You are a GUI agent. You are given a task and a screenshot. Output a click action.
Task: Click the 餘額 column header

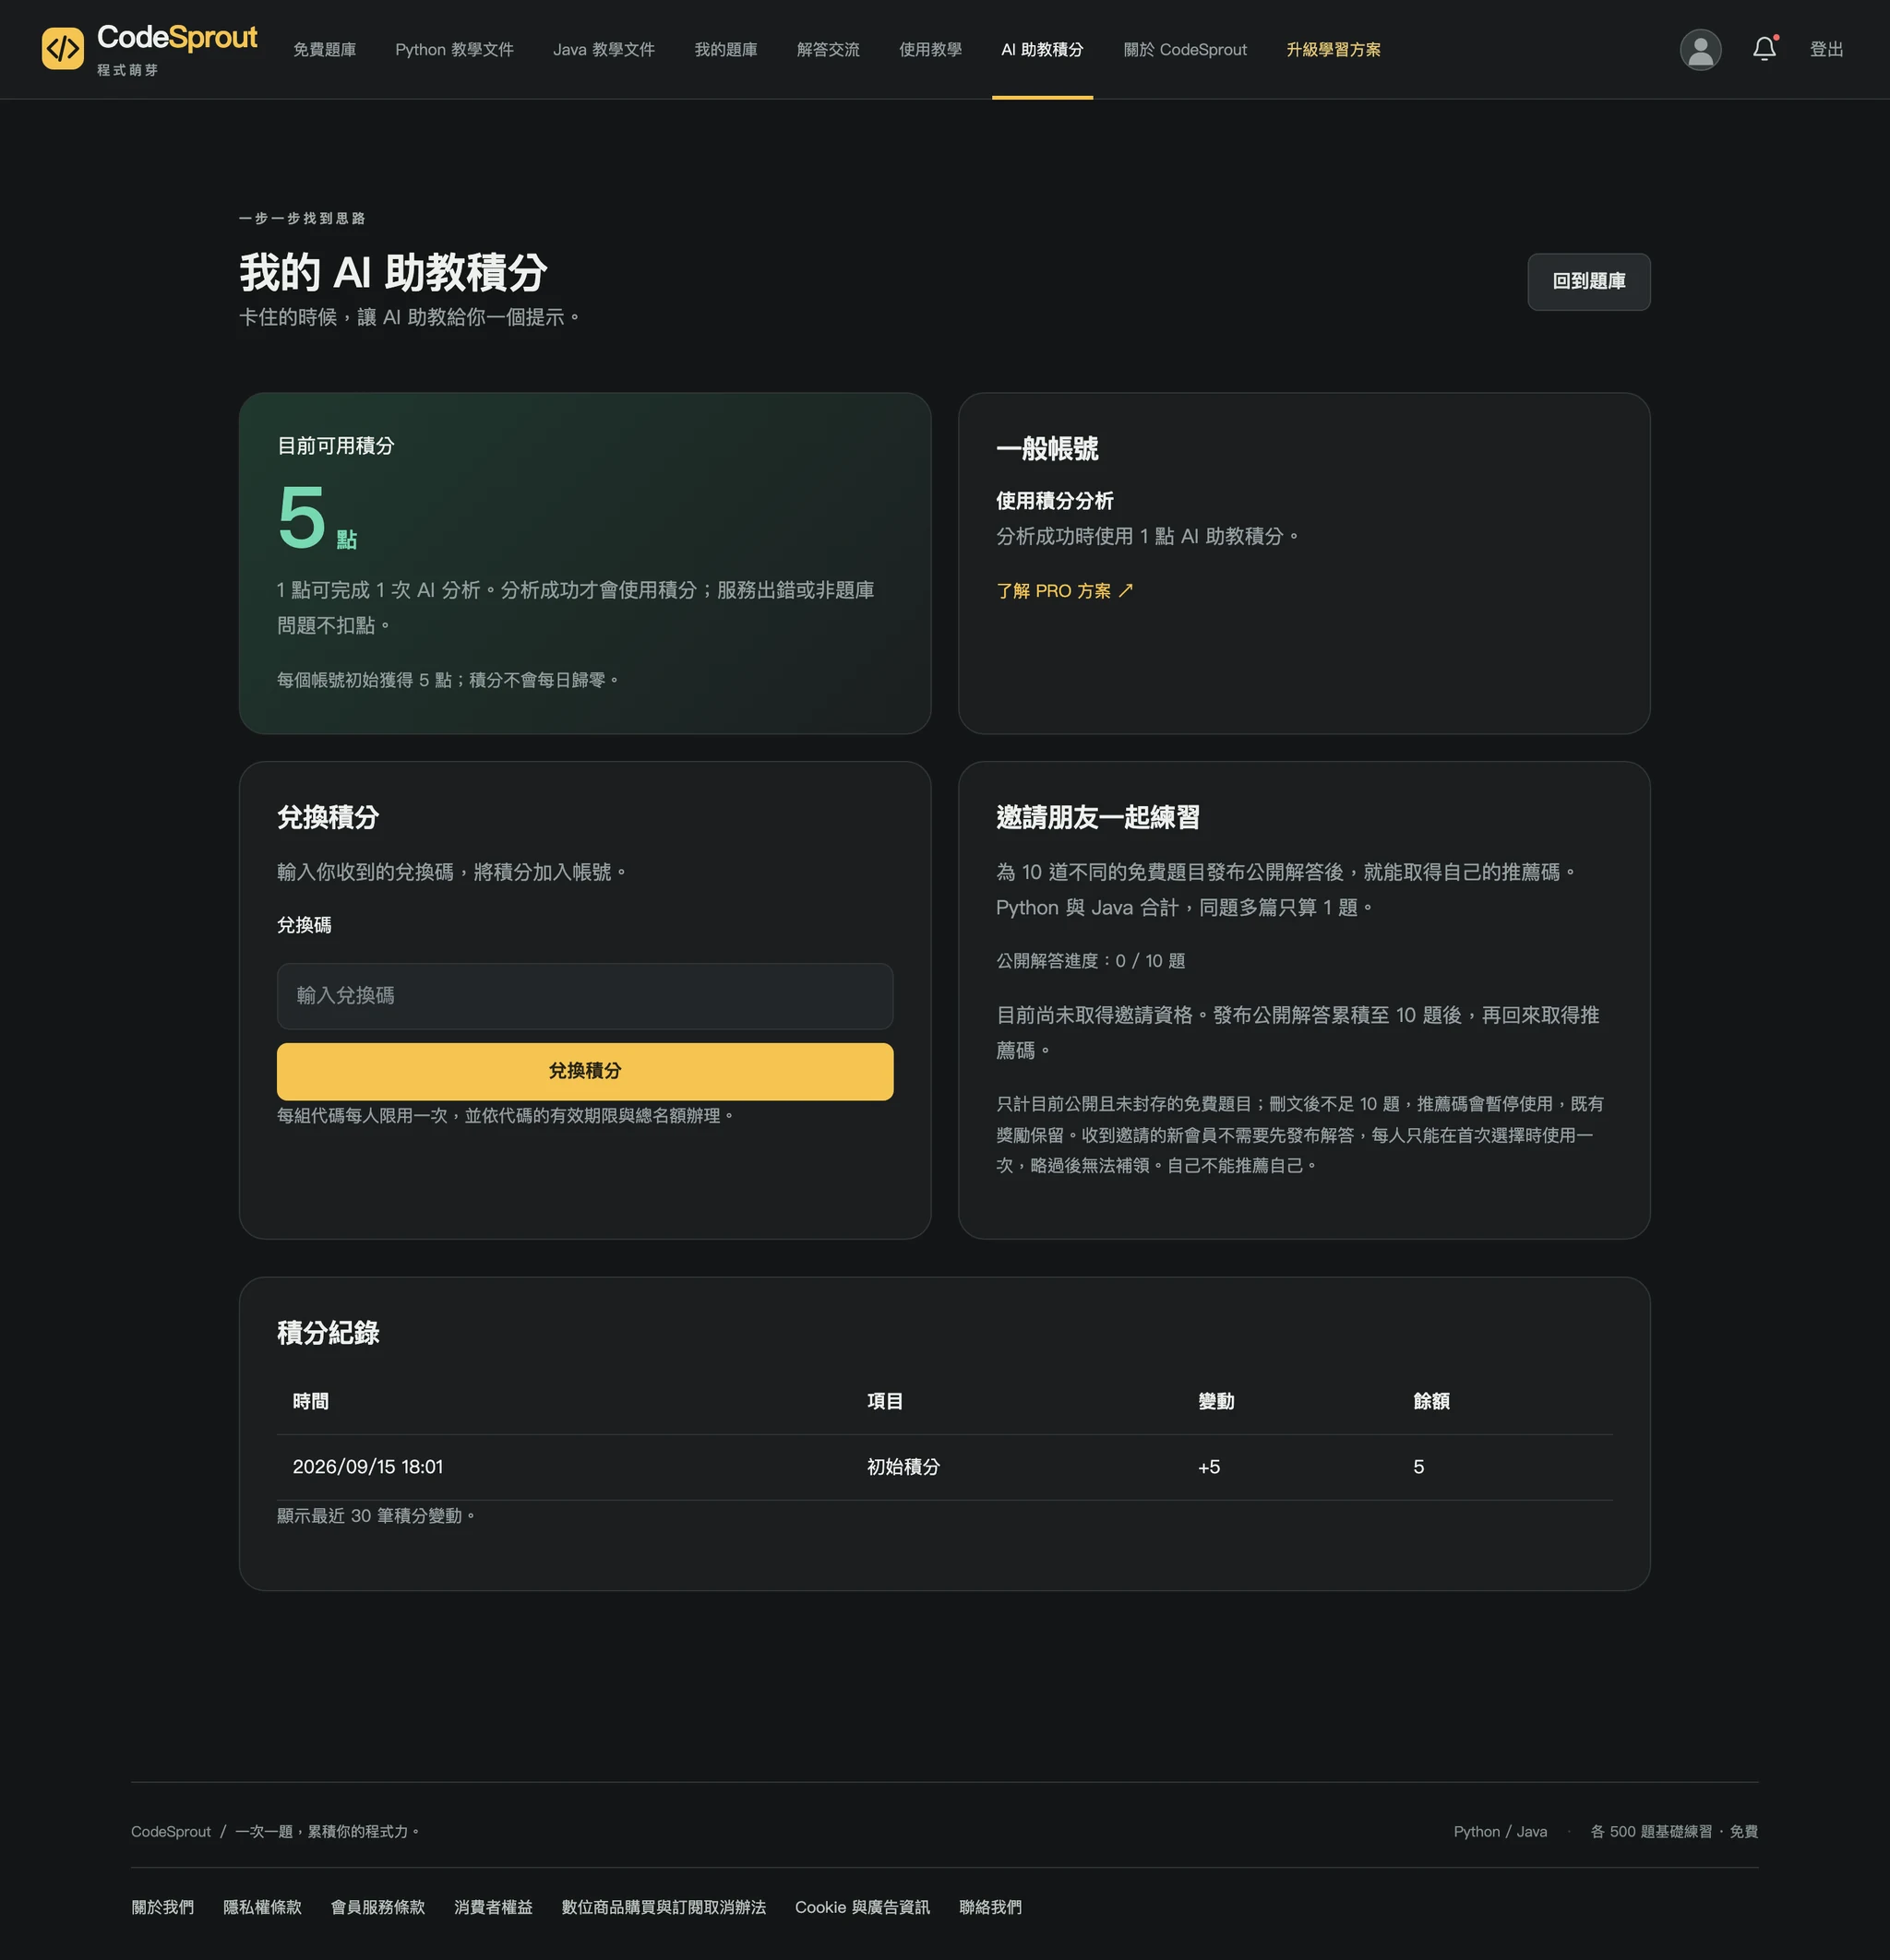pos(1430,1402)
